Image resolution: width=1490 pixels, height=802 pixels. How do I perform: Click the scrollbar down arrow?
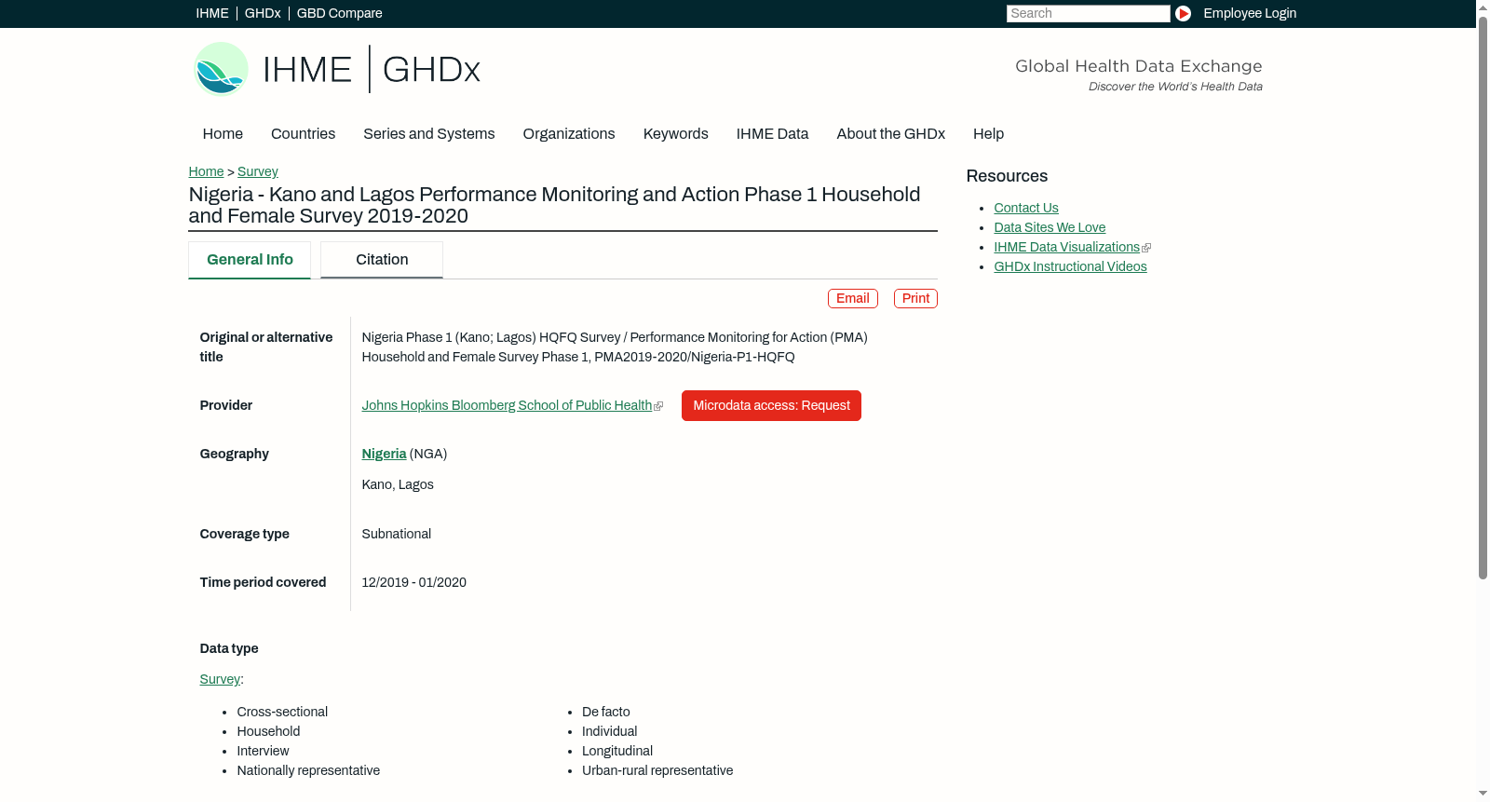pyautogui.click(x=1483, y=795)
